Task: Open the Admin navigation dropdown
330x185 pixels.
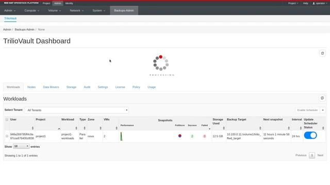Action: (10, 10)
